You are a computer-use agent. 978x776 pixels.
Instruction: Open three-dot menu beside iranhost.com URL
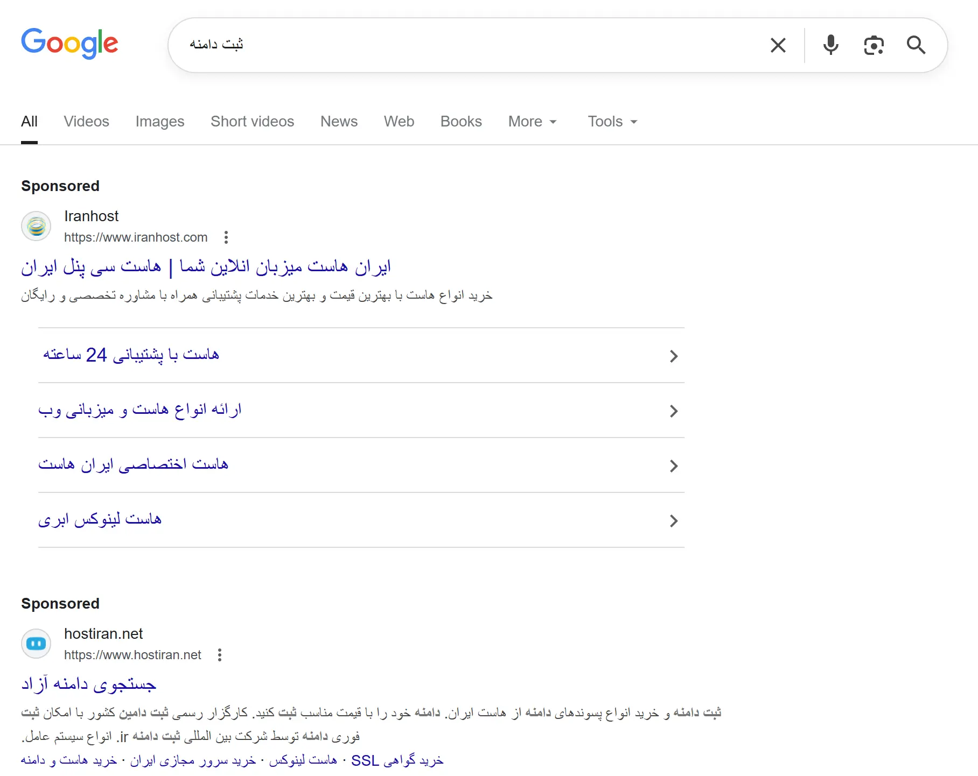(226, 237)
